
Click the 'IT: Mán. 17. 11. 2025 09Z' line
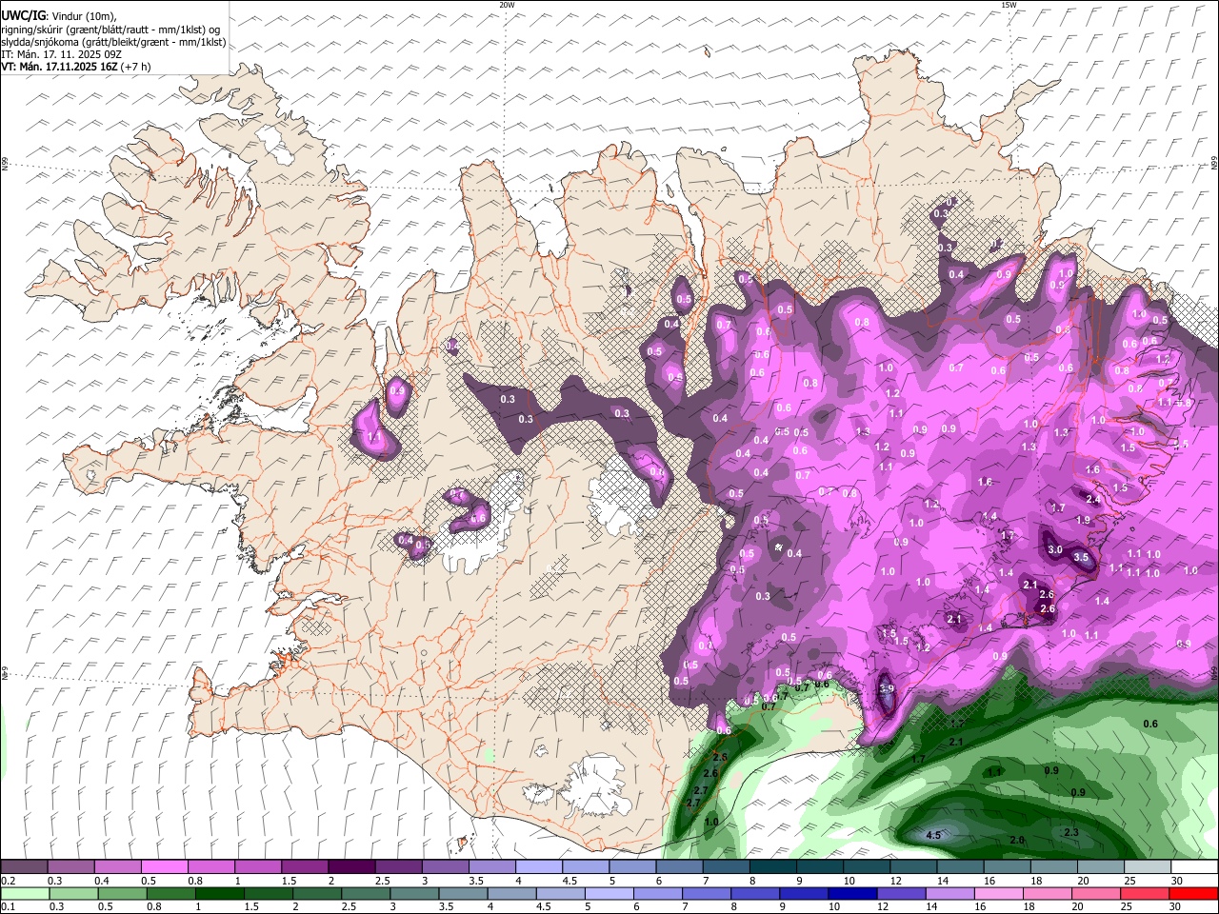tap(61, 54)
